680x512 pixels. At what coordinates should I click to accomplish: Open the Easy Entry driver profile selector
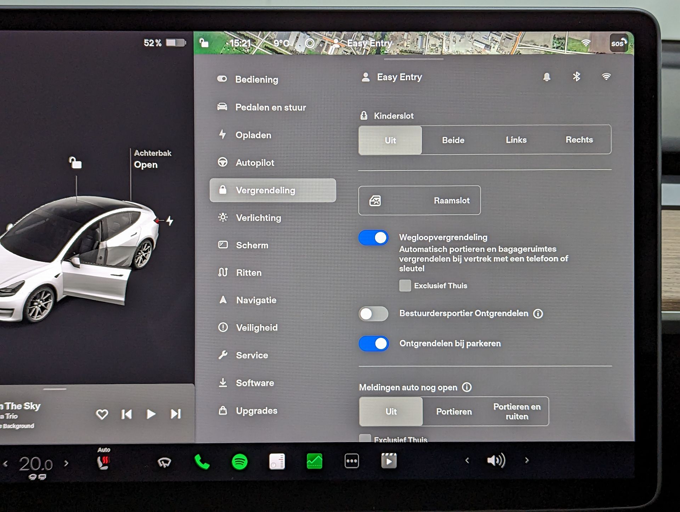(392, 77)
